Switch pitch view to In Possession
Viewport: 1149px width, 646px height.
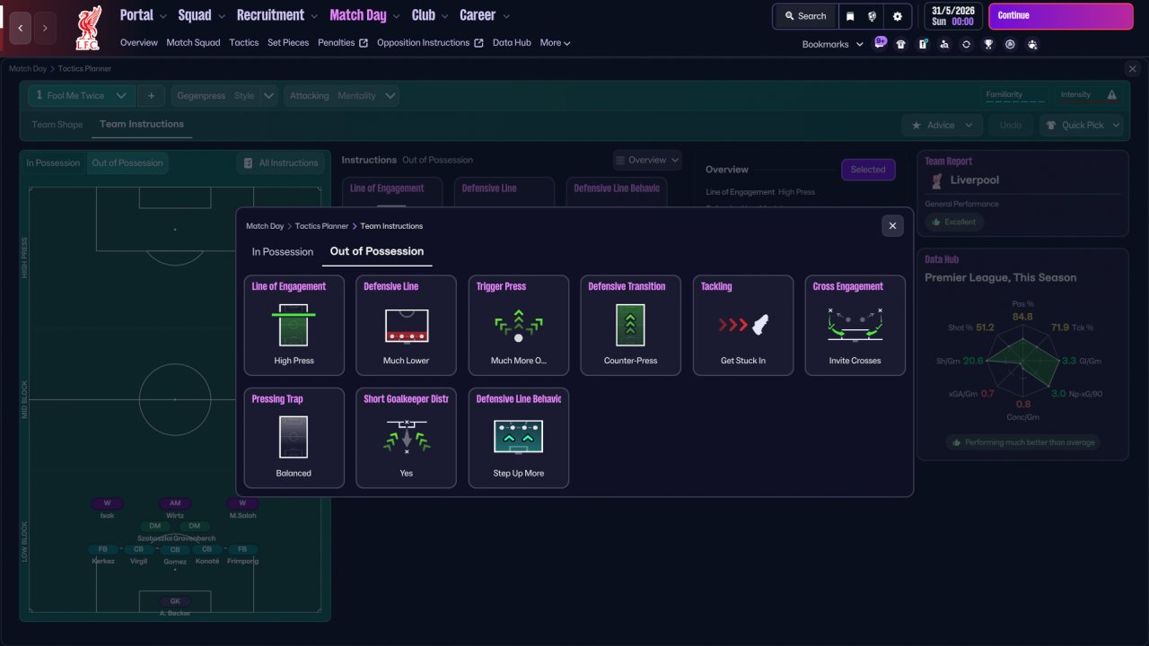53,163
